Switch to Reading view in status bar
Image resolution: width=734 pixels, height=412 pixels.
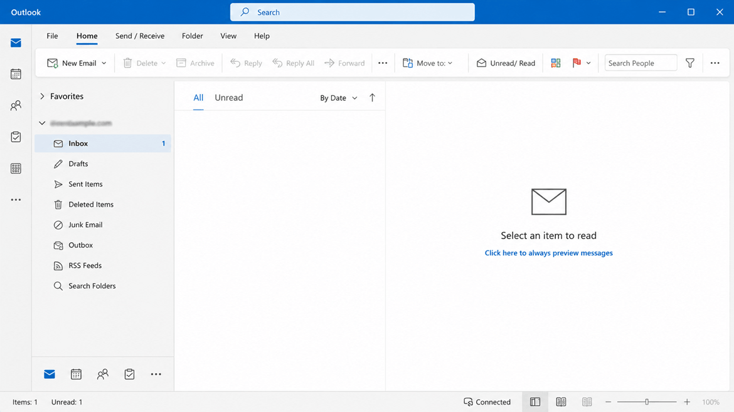click(561, 402)
